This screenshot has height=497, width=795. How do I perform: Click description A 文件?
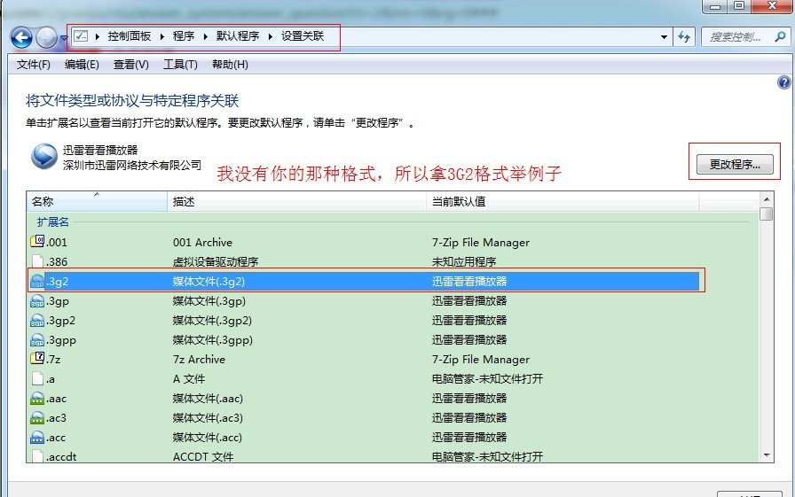point(189,378)
